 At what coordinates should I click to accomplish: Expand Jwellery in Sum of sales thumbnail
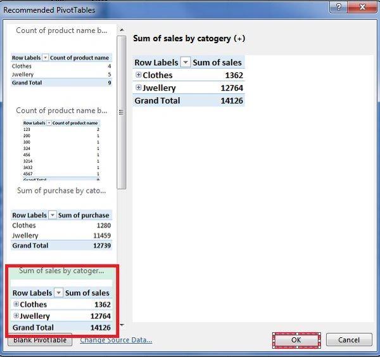(x=16, y=316)
